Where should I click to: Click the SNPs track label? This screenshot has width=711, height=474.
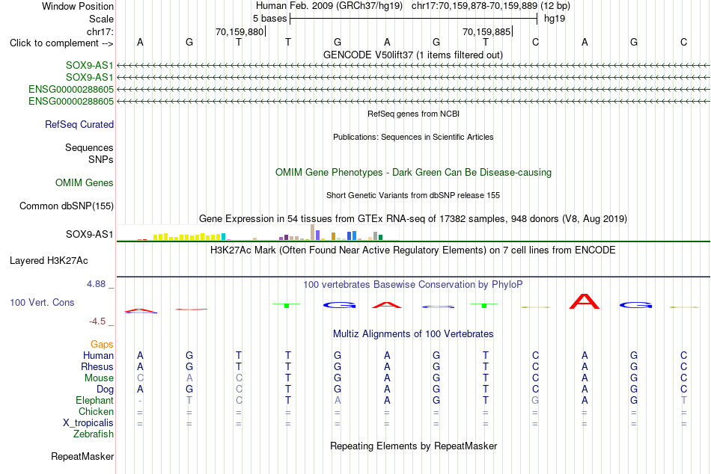pos(101,159)
